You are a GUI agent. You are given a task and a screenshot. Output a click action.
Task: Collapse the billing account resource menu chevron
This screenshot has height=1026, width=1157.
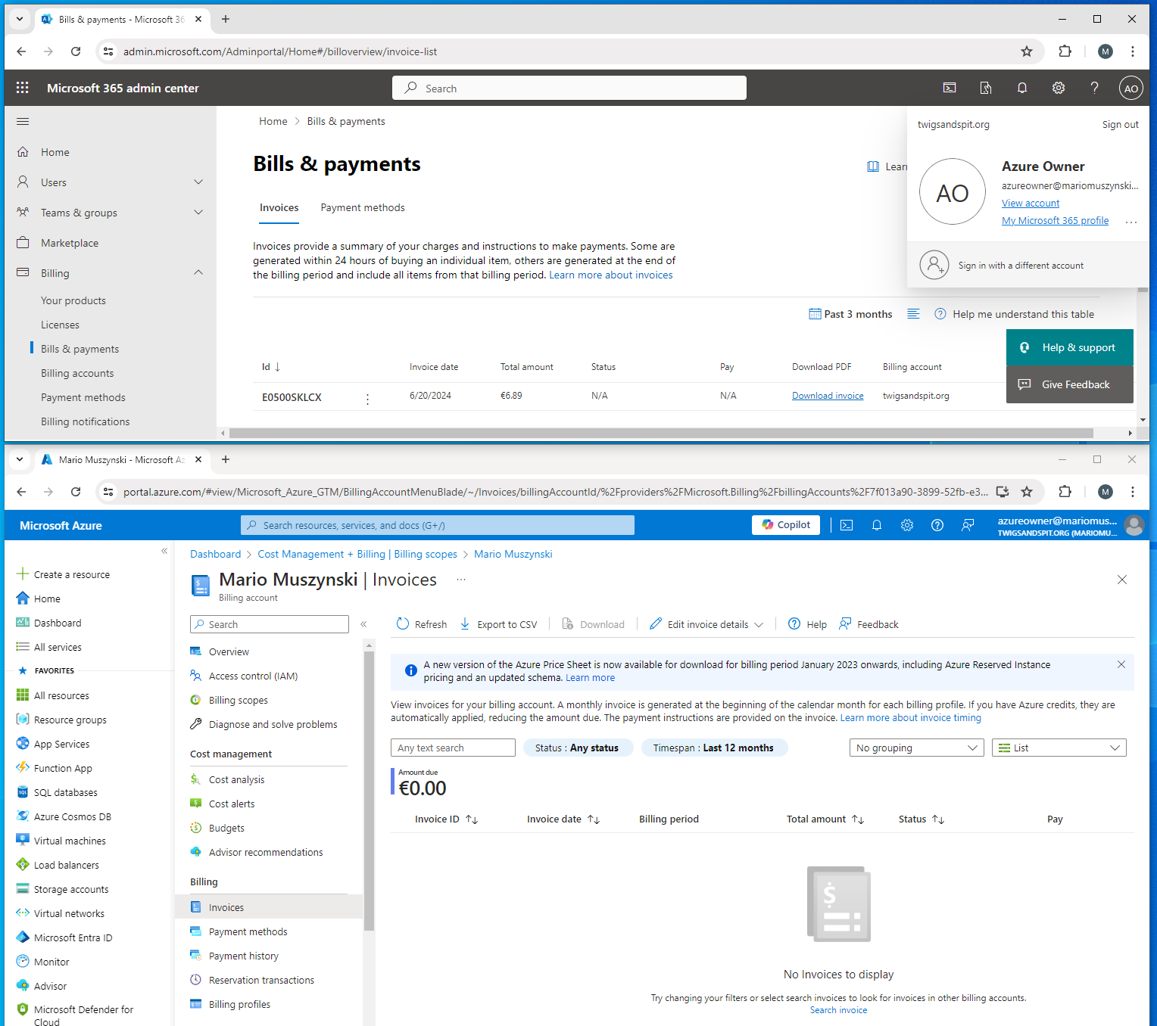coord(363,624)
